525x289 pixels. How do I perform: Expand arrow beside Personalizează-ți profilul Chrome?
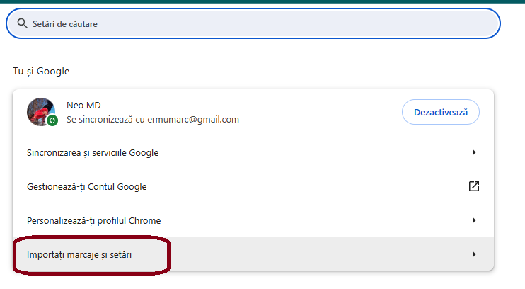tap(473, 220)
